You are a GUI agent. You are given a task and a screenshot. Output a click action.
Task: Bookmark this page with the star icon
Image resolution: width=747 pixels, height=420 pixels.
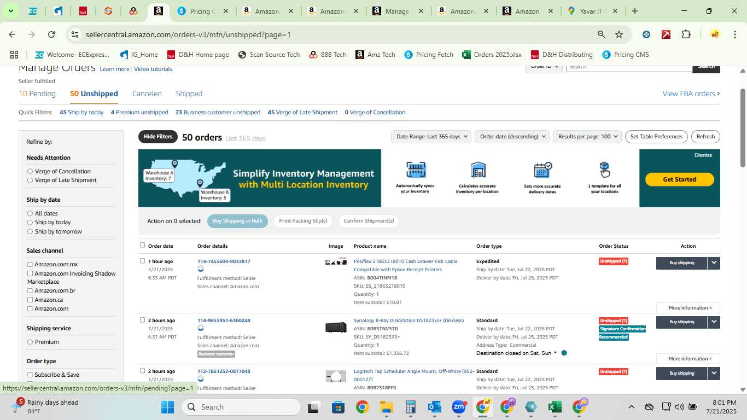coord(619,34)
